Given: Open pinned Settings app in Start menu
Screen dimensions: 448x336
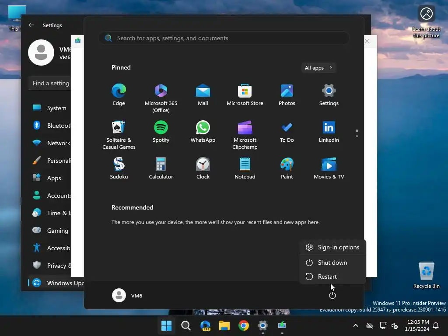Looking at the screenshot, I should coord(329,95).
